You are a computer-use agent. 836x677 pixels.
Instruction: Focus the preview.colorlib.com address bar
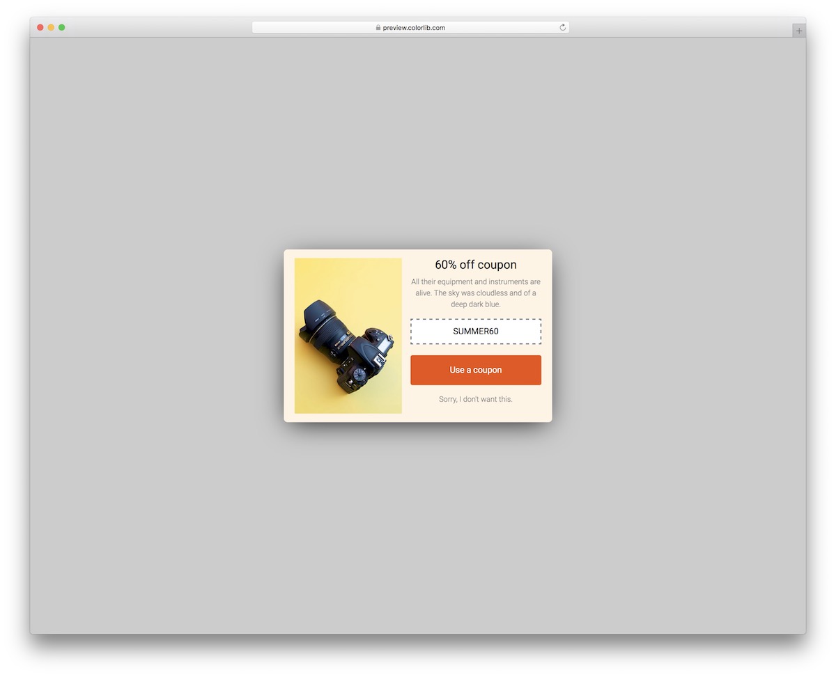coord(411,28)
